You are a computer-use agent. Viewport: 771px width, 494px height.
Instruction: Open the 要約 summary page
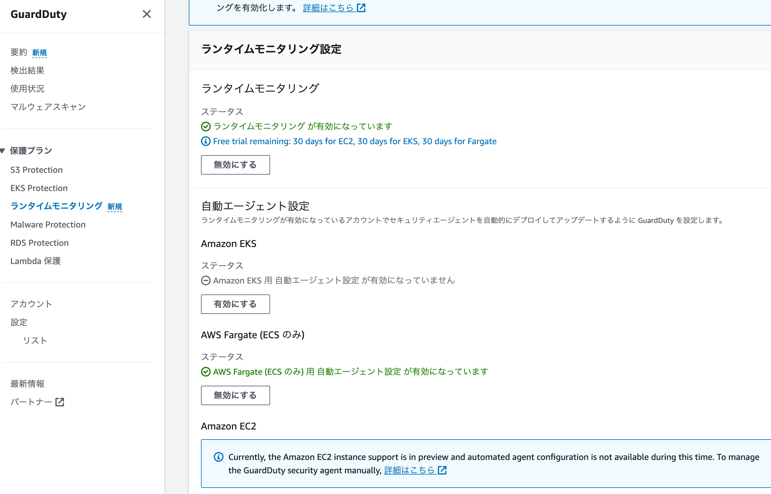click(x=19, y=52)
